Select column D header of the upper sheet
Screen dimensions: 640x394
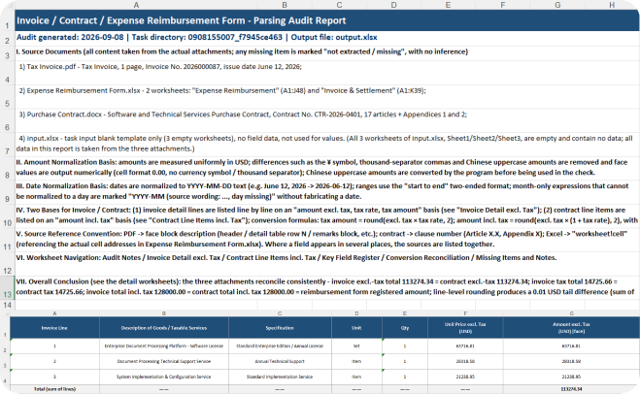[393, 5]
